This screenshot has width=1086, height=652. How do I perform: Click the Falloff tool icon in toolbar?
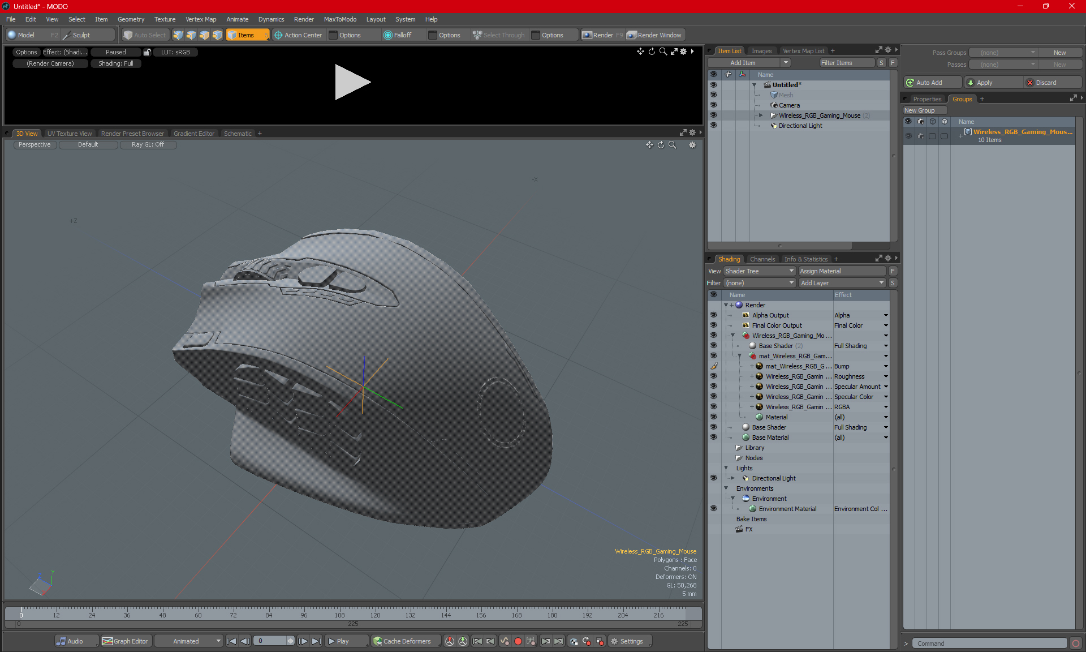point(388,35)
